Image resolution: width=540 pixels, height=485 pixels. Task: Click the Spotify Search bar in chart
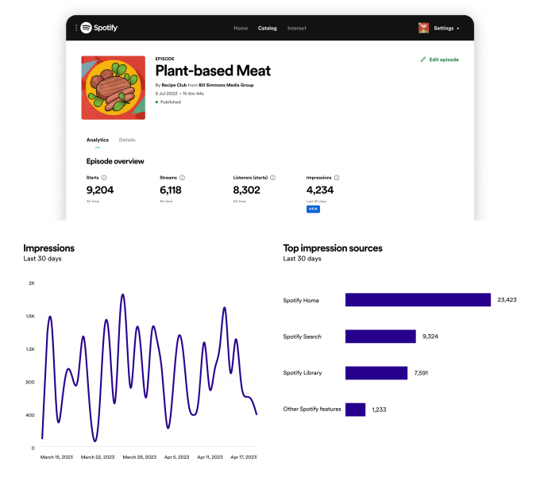coord(380,337)
